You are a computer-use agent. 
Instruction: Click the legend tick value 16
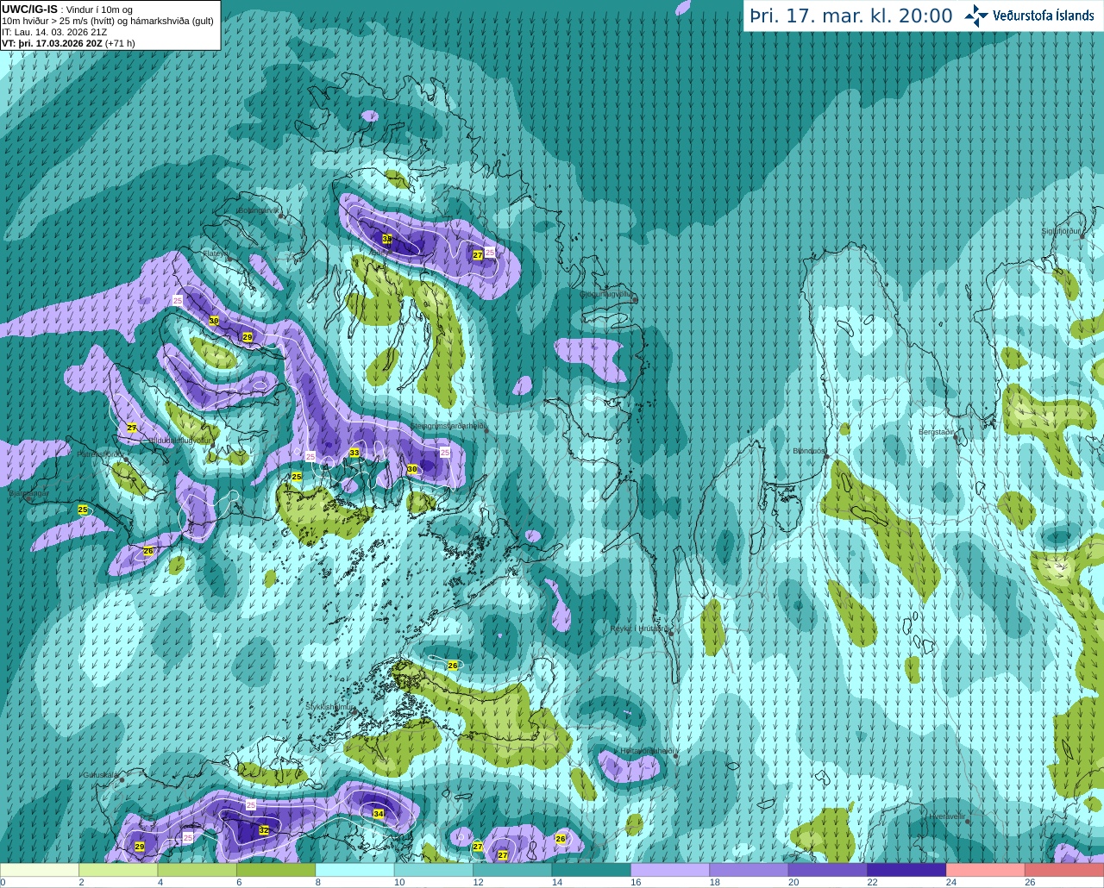pos(635,882)
